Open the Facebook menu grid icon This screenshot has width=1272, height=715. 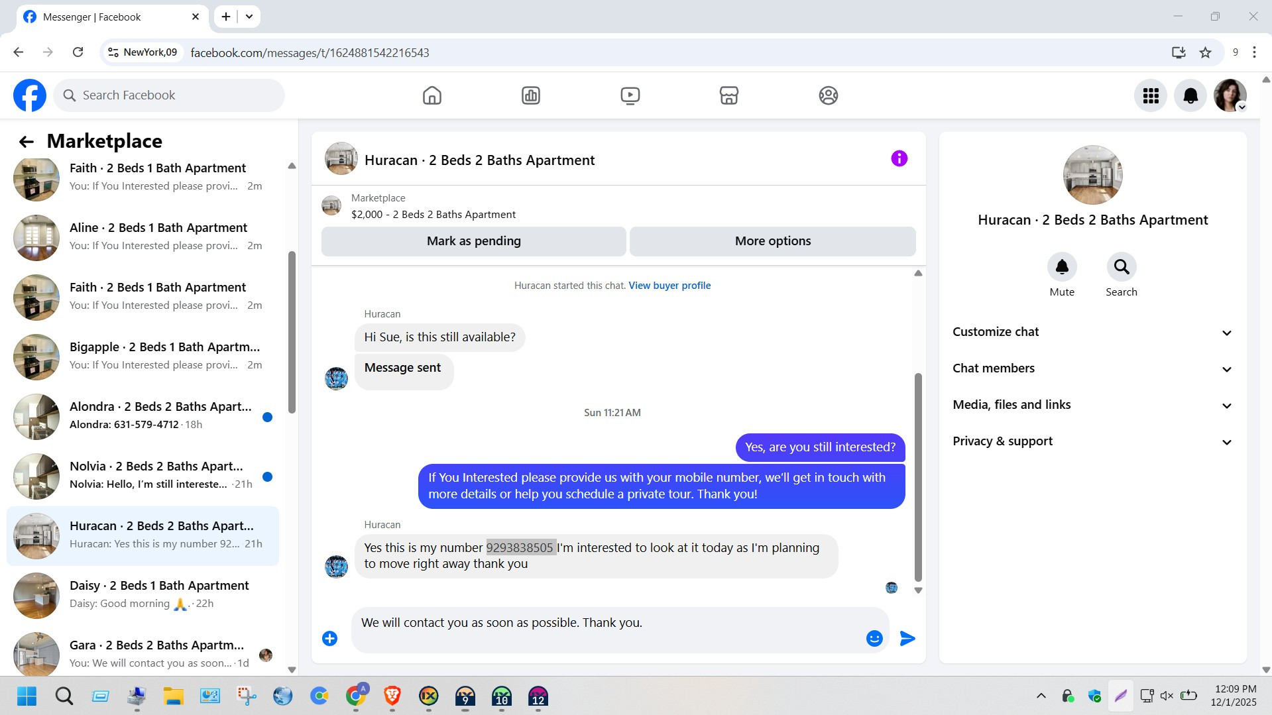pos(1151,95)
